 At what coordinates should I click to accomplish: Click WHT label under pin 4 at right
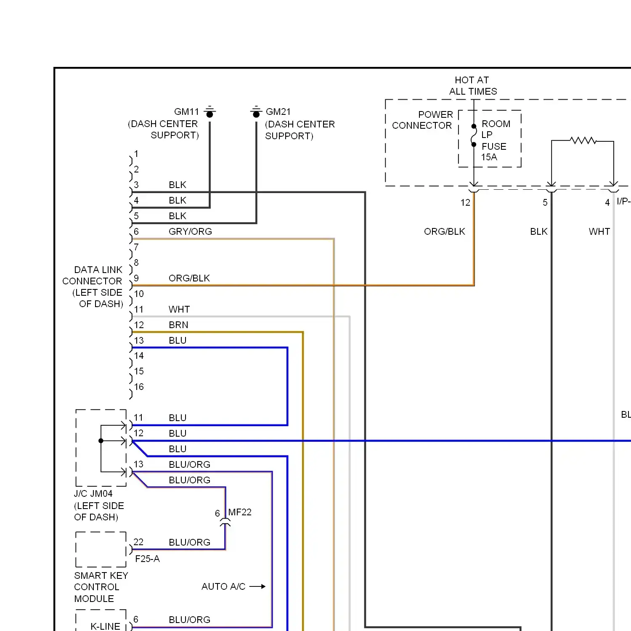tap(599, 232)
